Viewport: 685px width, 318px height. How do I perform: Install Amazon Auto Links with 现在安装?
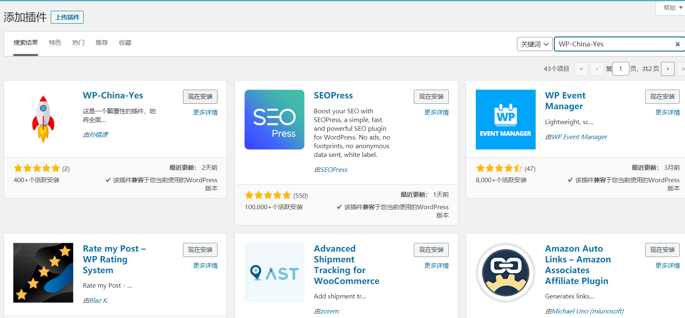[x=663, y=250]
